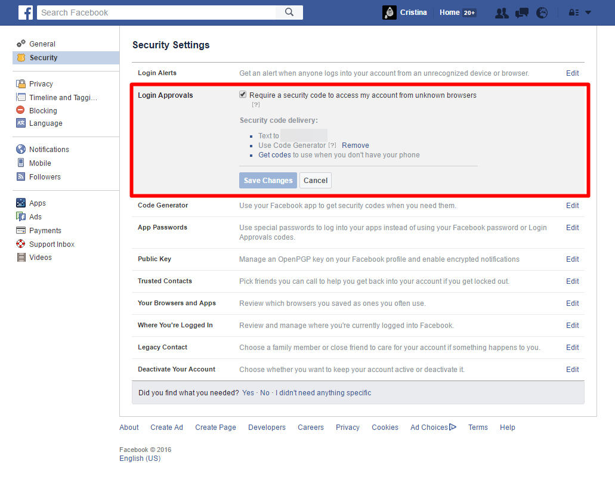Click the Language icon in sidebar
Image resolution: width=615 pixels, height=477 pixels.
tap(21, 123)
